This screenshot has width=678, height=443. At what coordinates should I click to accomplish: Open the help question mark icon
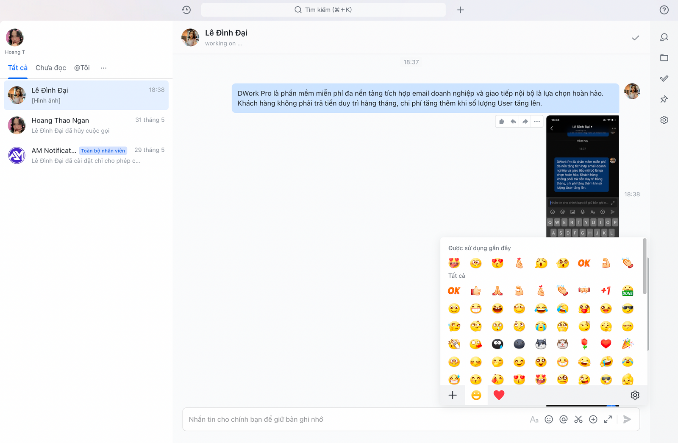pos(664,10)
